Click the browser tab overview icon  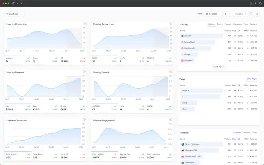[260, 3]
